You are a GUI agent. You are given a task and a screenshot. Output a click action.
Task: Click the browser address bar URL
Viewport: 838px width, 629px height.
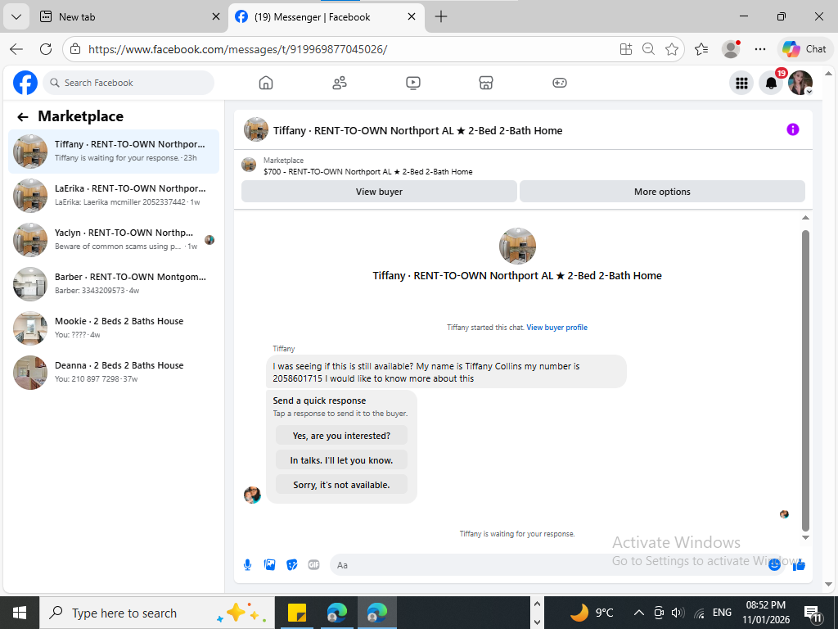coord(238,49)
